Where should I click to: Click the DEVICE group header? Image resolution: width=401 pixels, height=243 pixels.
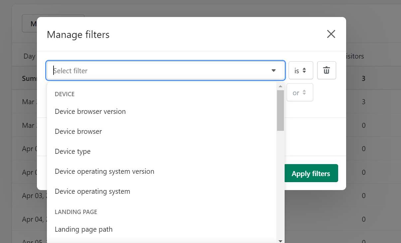pyautogui.click(x=65, y=94)
